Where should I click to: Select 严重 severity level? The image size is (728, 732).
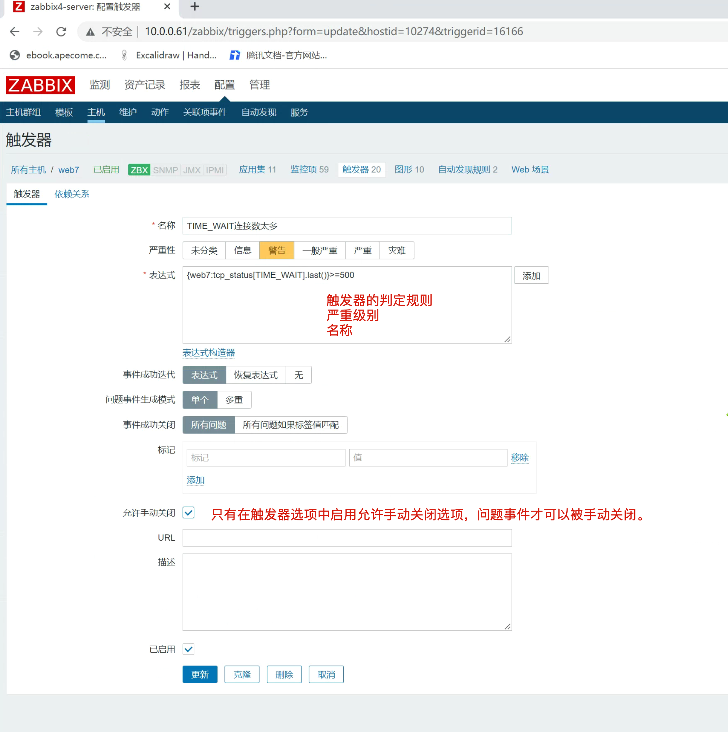point(362,250)
